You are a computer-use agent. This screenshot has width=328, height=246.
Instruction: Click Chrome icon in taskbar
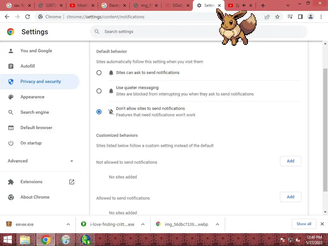tap(45, 240)
